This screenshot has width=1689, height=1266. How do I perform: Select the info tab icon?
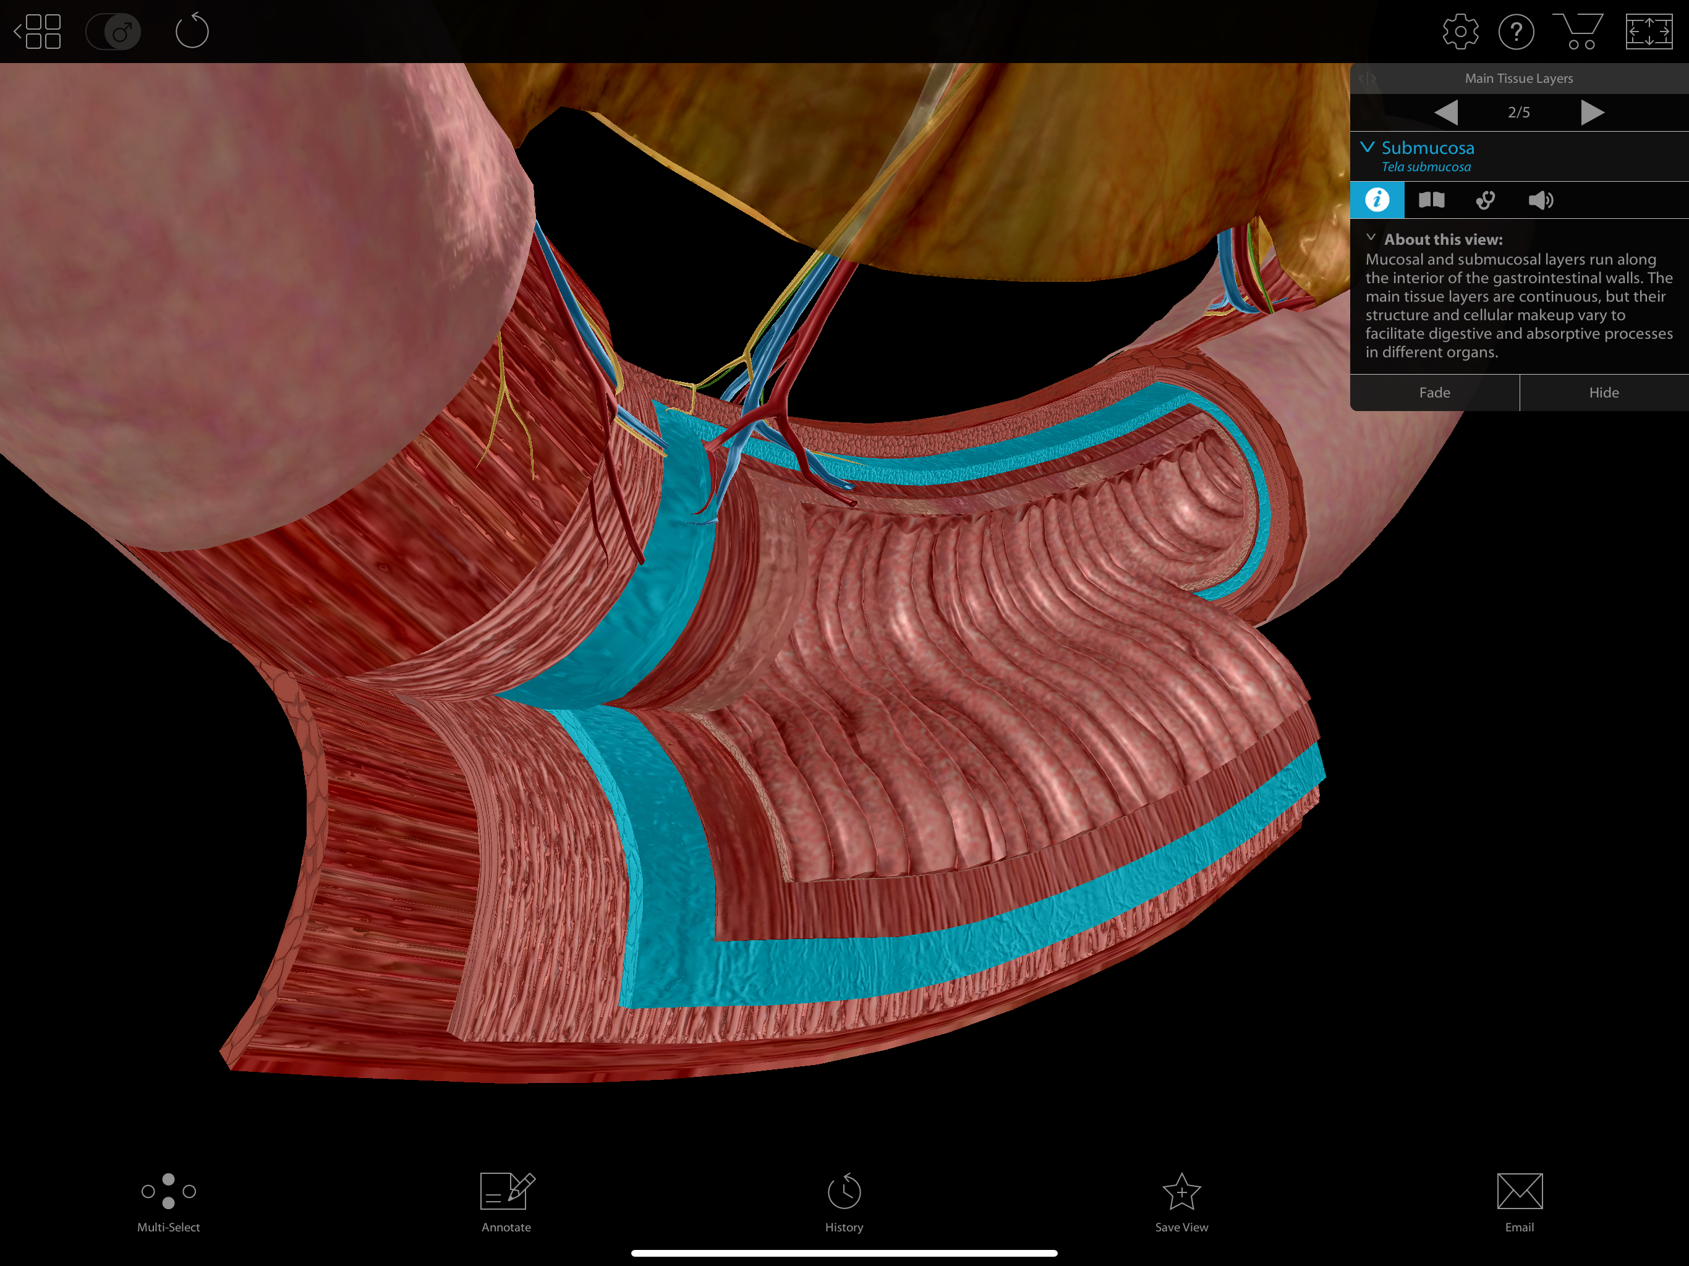pos(1377,200)
